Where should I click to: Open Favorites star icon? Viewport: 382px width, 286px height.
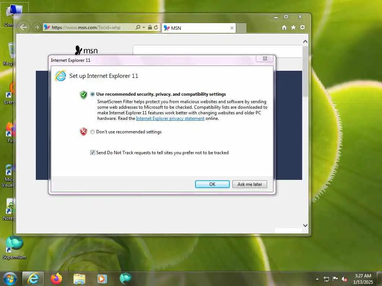pos(293,27)
